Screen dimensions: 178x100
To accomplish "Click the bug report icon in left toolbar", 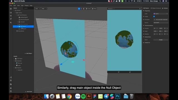I will tap(11, 88).
